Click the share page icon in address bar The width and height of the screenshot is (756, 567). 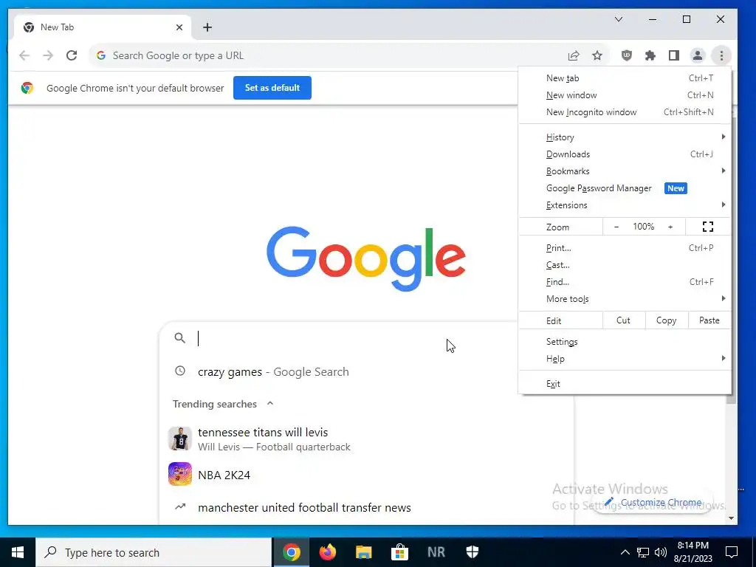point(573,55)
